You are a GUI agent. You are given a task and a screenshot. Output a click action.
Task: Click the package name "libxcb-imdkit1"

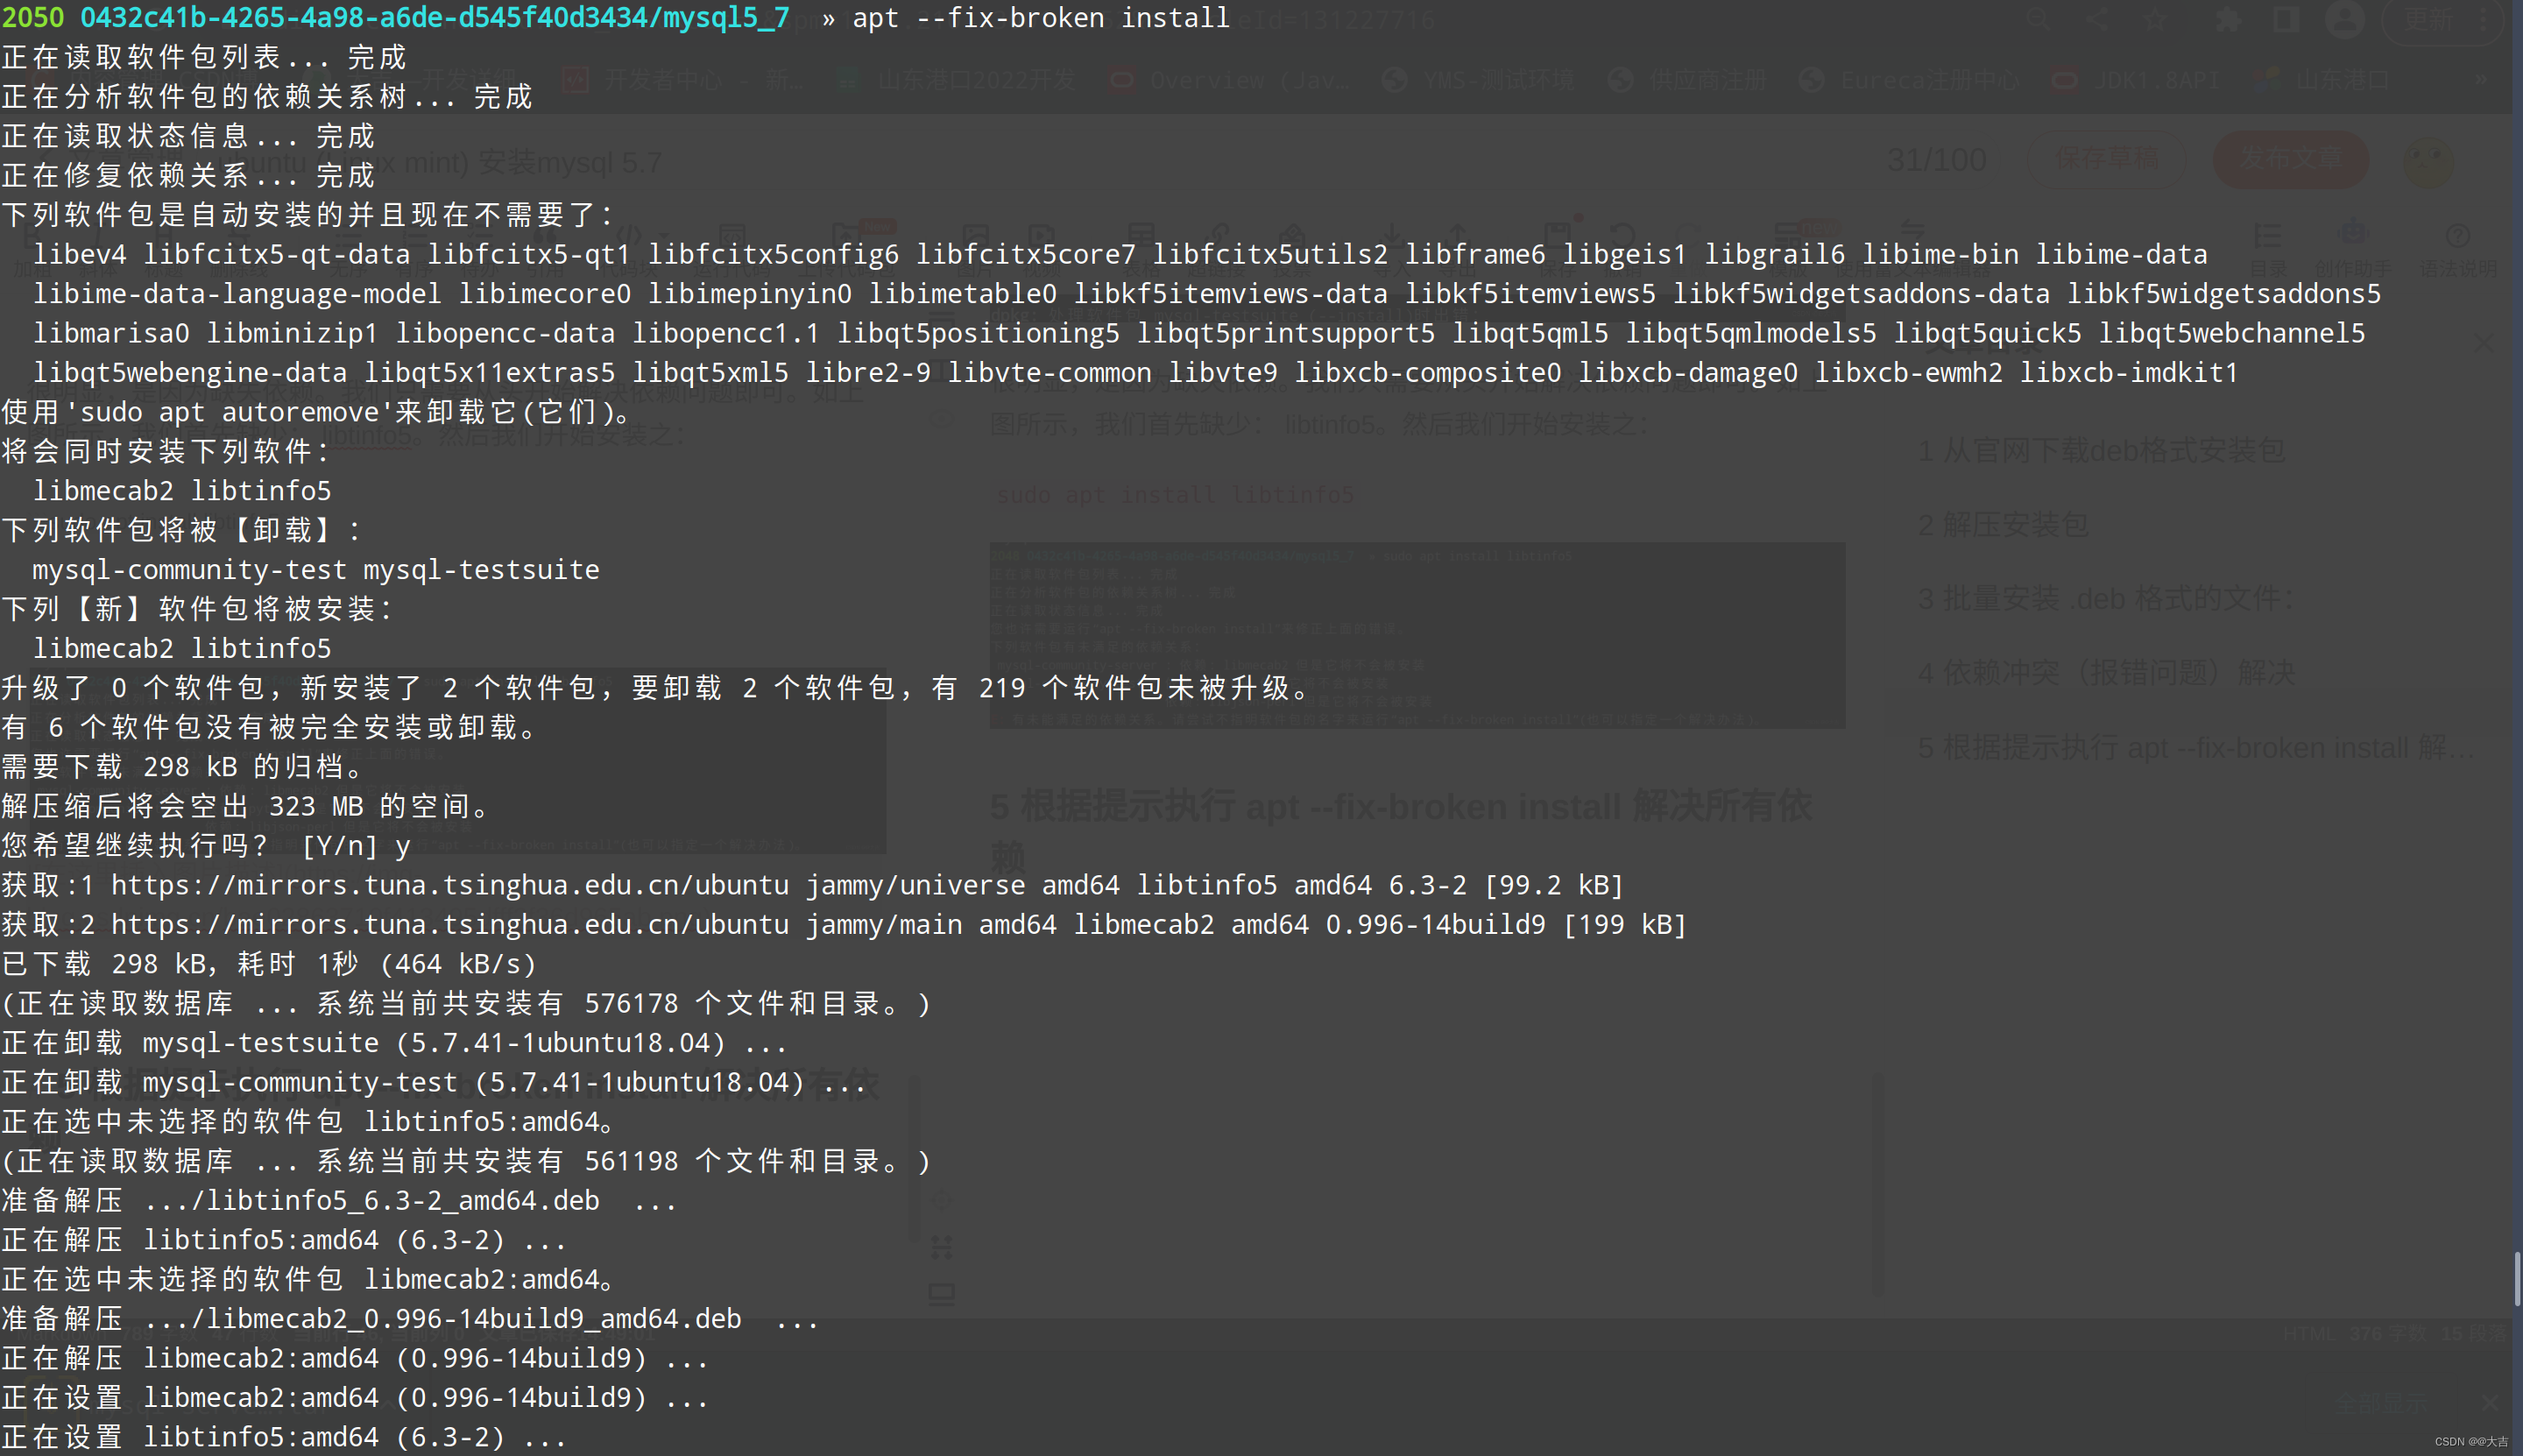click(x=2129, y=373)
